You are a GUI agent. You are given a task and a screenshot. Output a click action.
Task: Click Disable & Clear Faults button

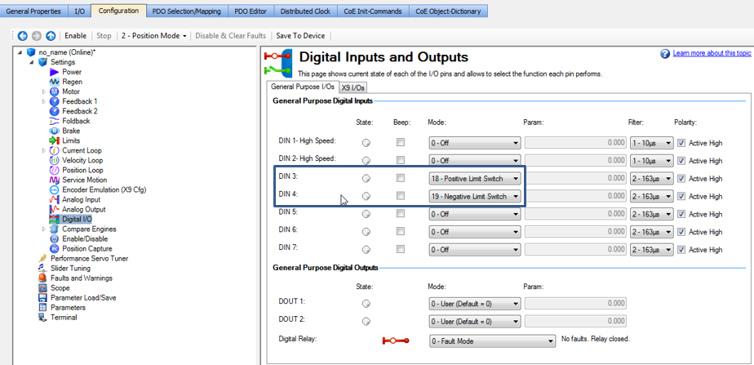(231, 36)
